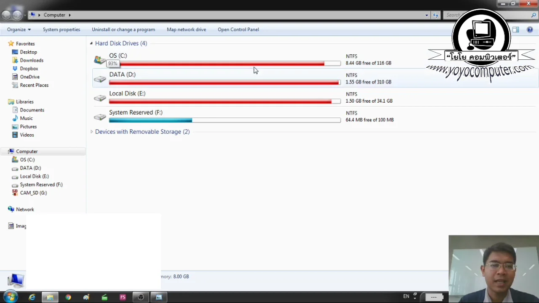Click Map network drive in the toolbar
The height and width of the screenshot is (303, 539).
tap(186, 29)
